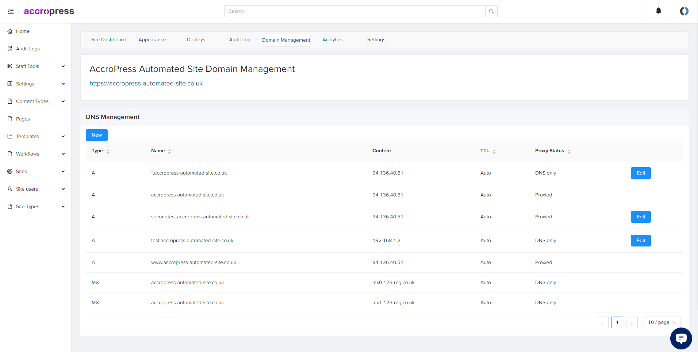
Task: Expand Content Types submenu chevron
Action: 63,101
